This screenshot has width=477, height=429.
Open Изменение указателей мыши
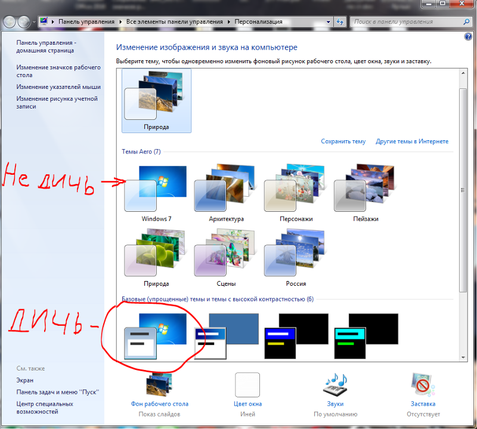(x=58, y=87)
